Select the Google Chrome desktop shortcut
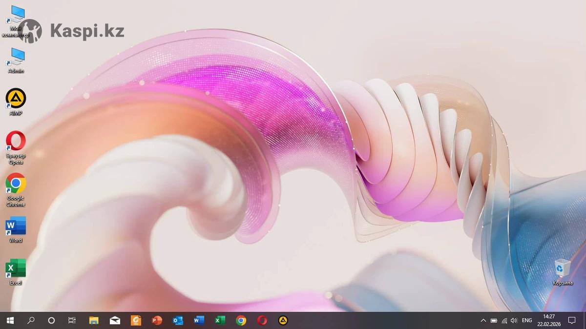This screenshot has height=329, width=586. tap(16, 184)
